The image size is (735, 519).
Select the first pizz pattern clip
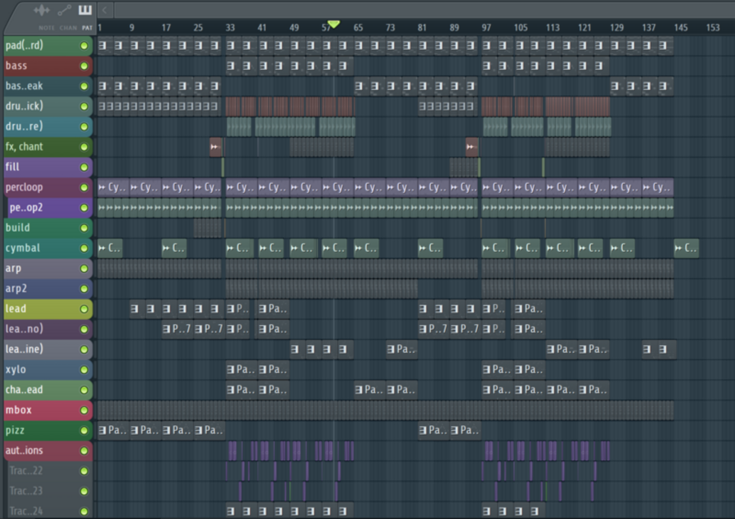(113, 430)
